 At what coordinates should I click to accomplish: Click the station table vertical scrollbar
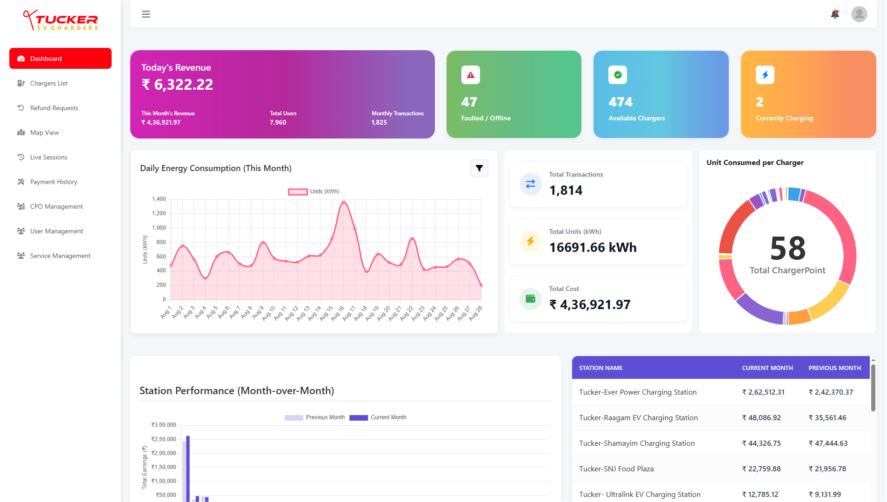tap(873, 388)
